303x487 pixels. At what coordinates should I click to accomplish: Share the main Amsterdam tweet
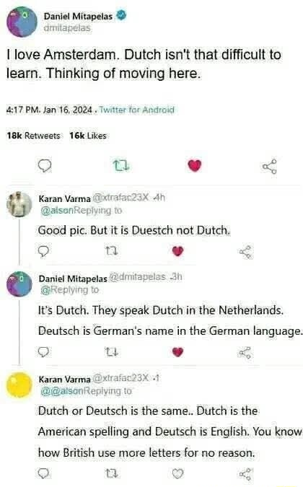[270, 166]
